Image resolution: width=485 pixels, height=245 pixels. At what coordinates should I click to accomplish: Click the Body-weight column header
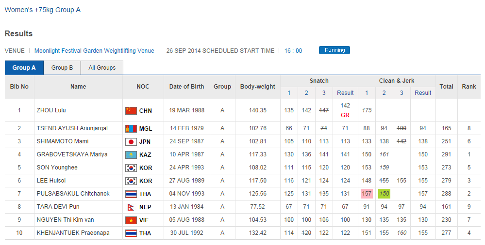tap(258, 87)
